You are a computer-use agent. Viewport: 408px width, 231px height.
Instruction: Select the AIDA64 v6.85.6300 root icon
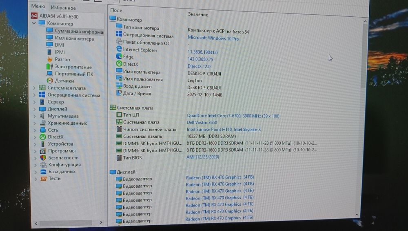[x=34, y=16]
